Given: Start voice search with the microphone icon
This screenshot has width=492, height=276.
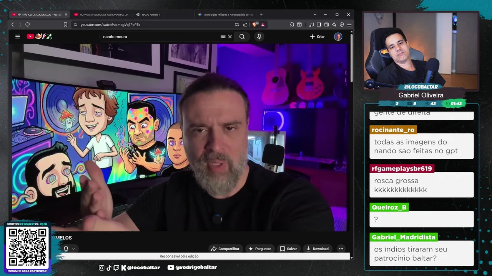Looking at the screenshot, I should [x=259, y=36].
